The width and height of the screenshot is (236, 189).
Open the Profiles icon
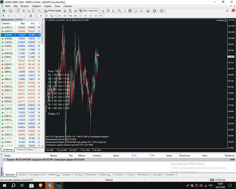tap(10, 11)
